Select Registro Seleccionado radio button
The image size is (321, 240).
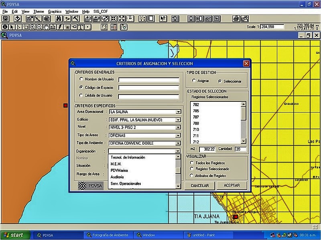point(192,169)
